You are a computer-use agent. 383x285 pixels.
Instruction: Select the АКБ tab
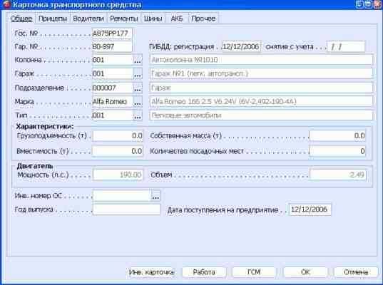tap(177, 19)
